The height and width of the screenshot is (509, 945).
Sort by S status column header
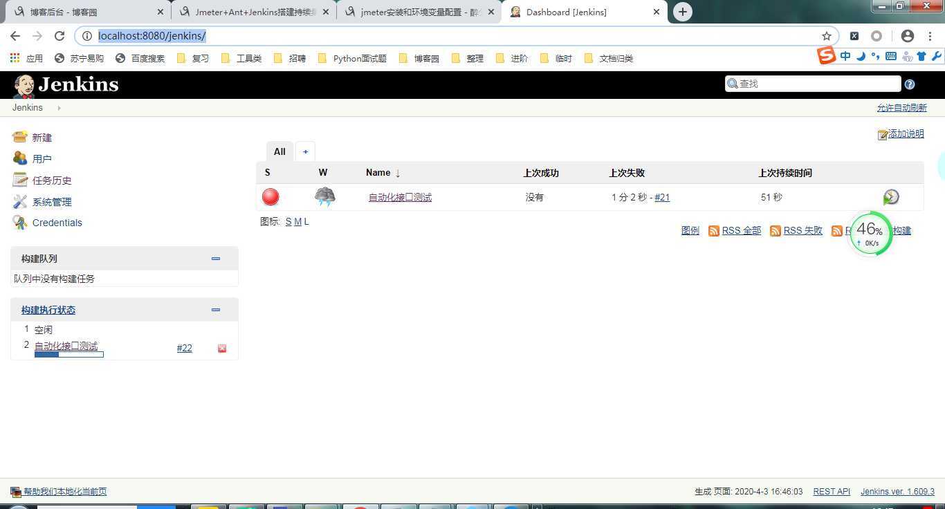pos(268,172)
